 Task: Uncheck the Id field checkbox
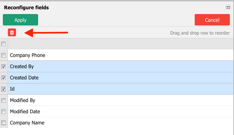[x=4, y=89]
